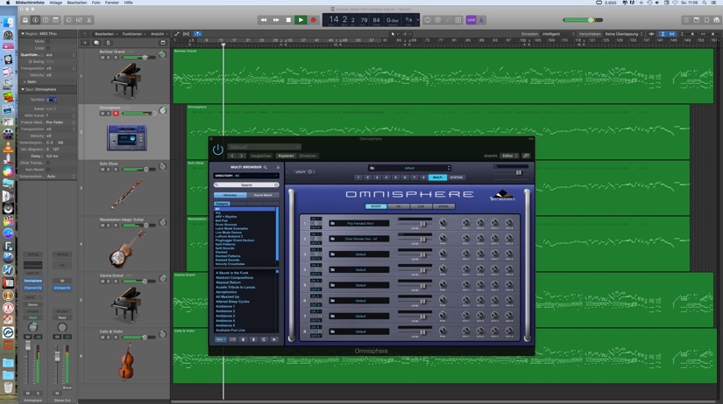This screenshot has height=404, width=723.
Task: Collapse the Spur: Omnisphere inspector section
Action: pos(23,89)
